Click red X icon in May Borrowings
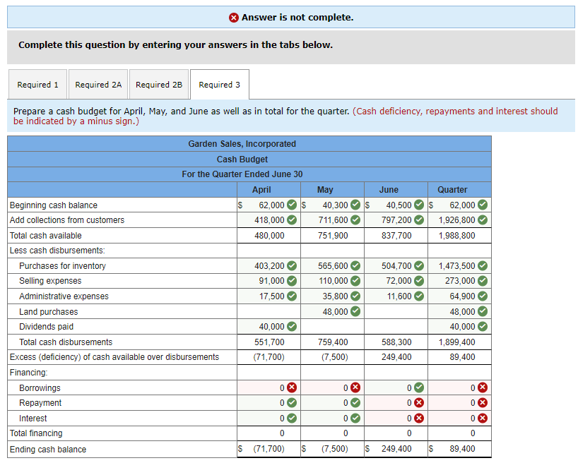This screenshot has width=578, height=463. click(355, 387)
